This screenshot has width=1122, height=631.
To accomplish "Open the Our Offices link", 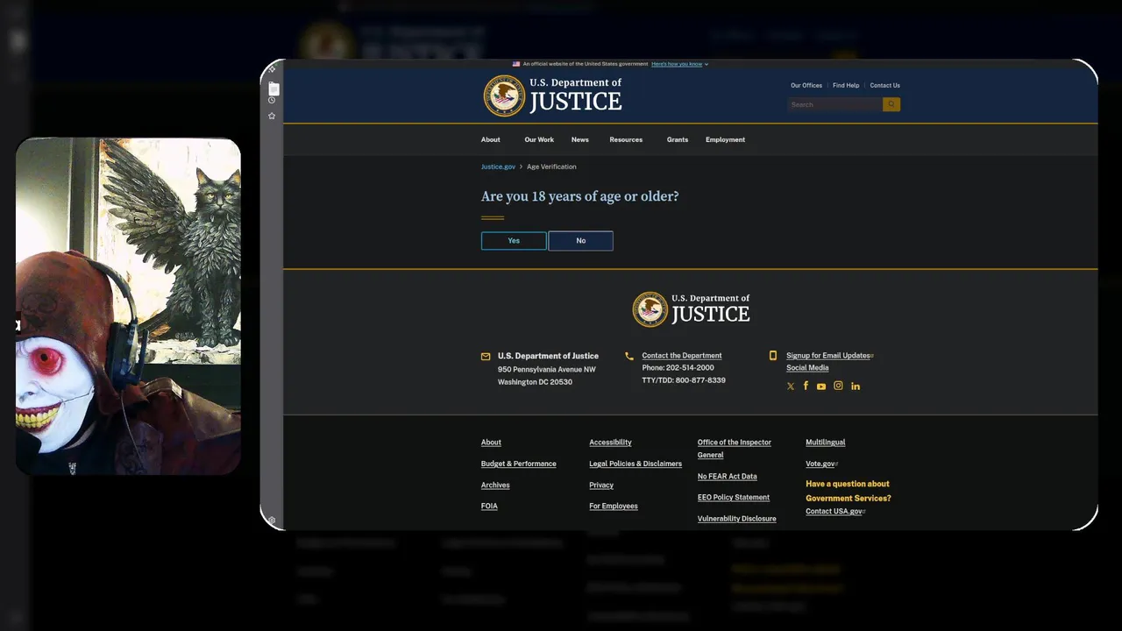I will pos(806,86).
